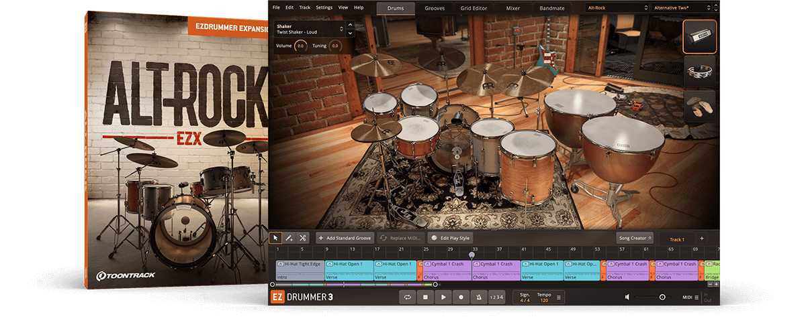Click Add Standard Groove button
The height and width of the screenshot is (327, 806).
coord(345,238)
